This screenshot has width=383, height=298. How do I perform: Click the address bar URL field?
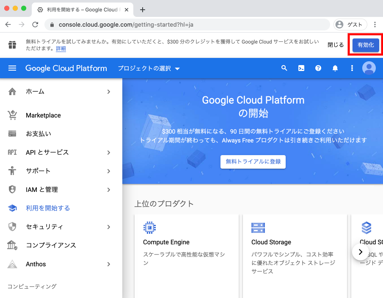pyautogui.click(x=187, y=25)
